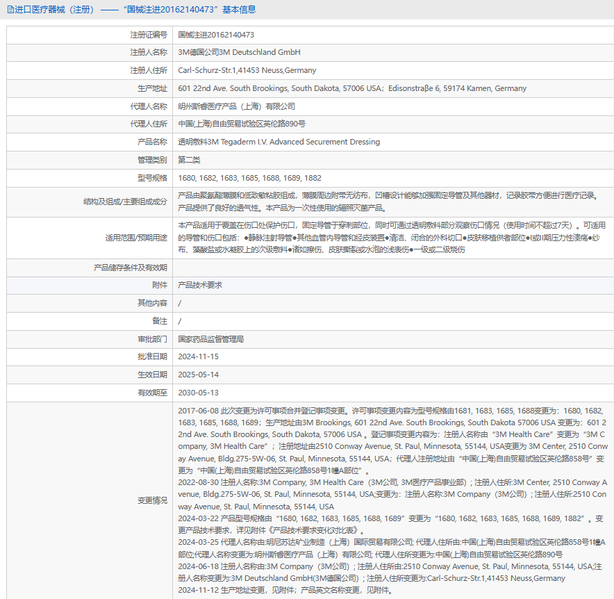The image size is (614, 599).
Task: Click the 型号规格 label
Action: [x=152, y=178]
